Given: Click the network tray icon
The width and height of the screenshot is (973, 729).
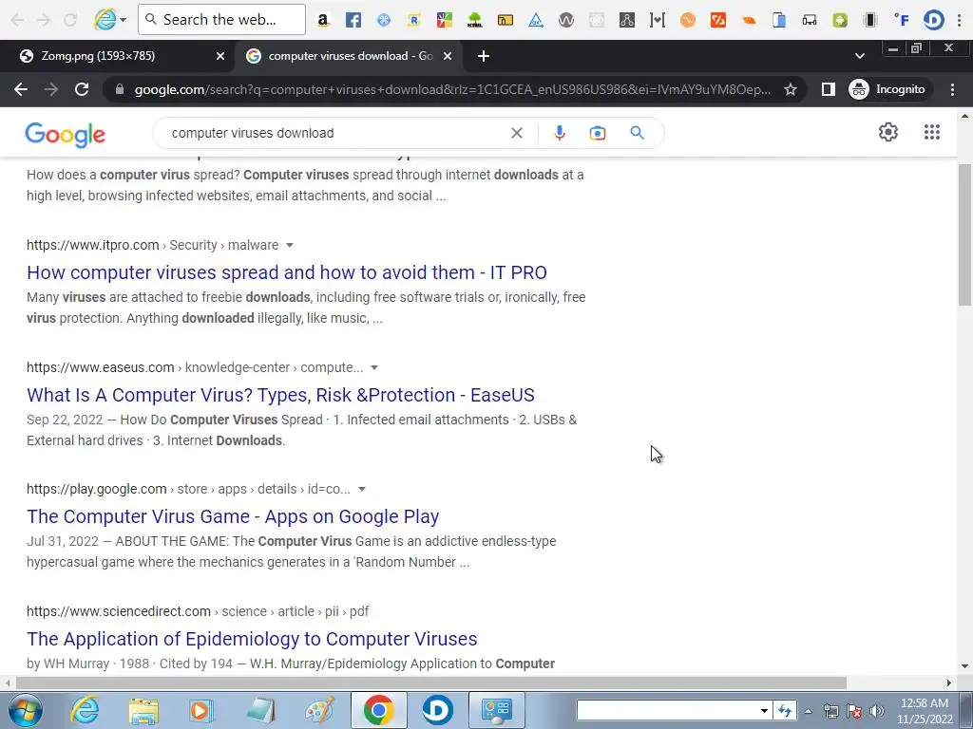Looking at the screenshot, I should 830,711.
